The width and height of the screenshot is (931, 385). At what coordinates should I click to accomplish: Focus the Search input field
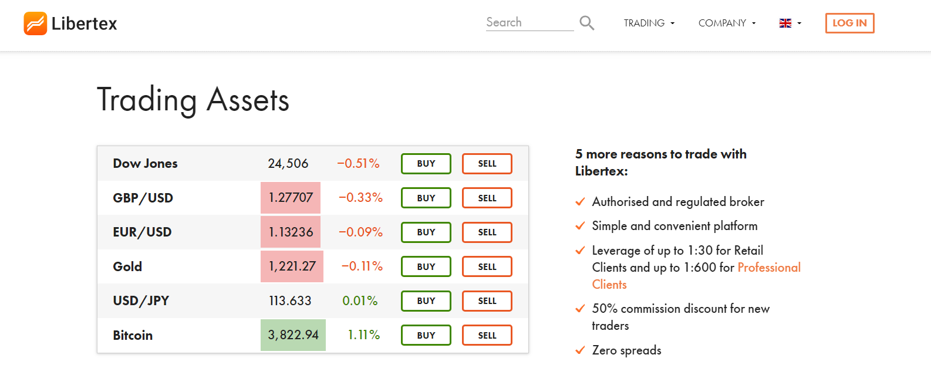pyautogui.click(x=529, y=22)
